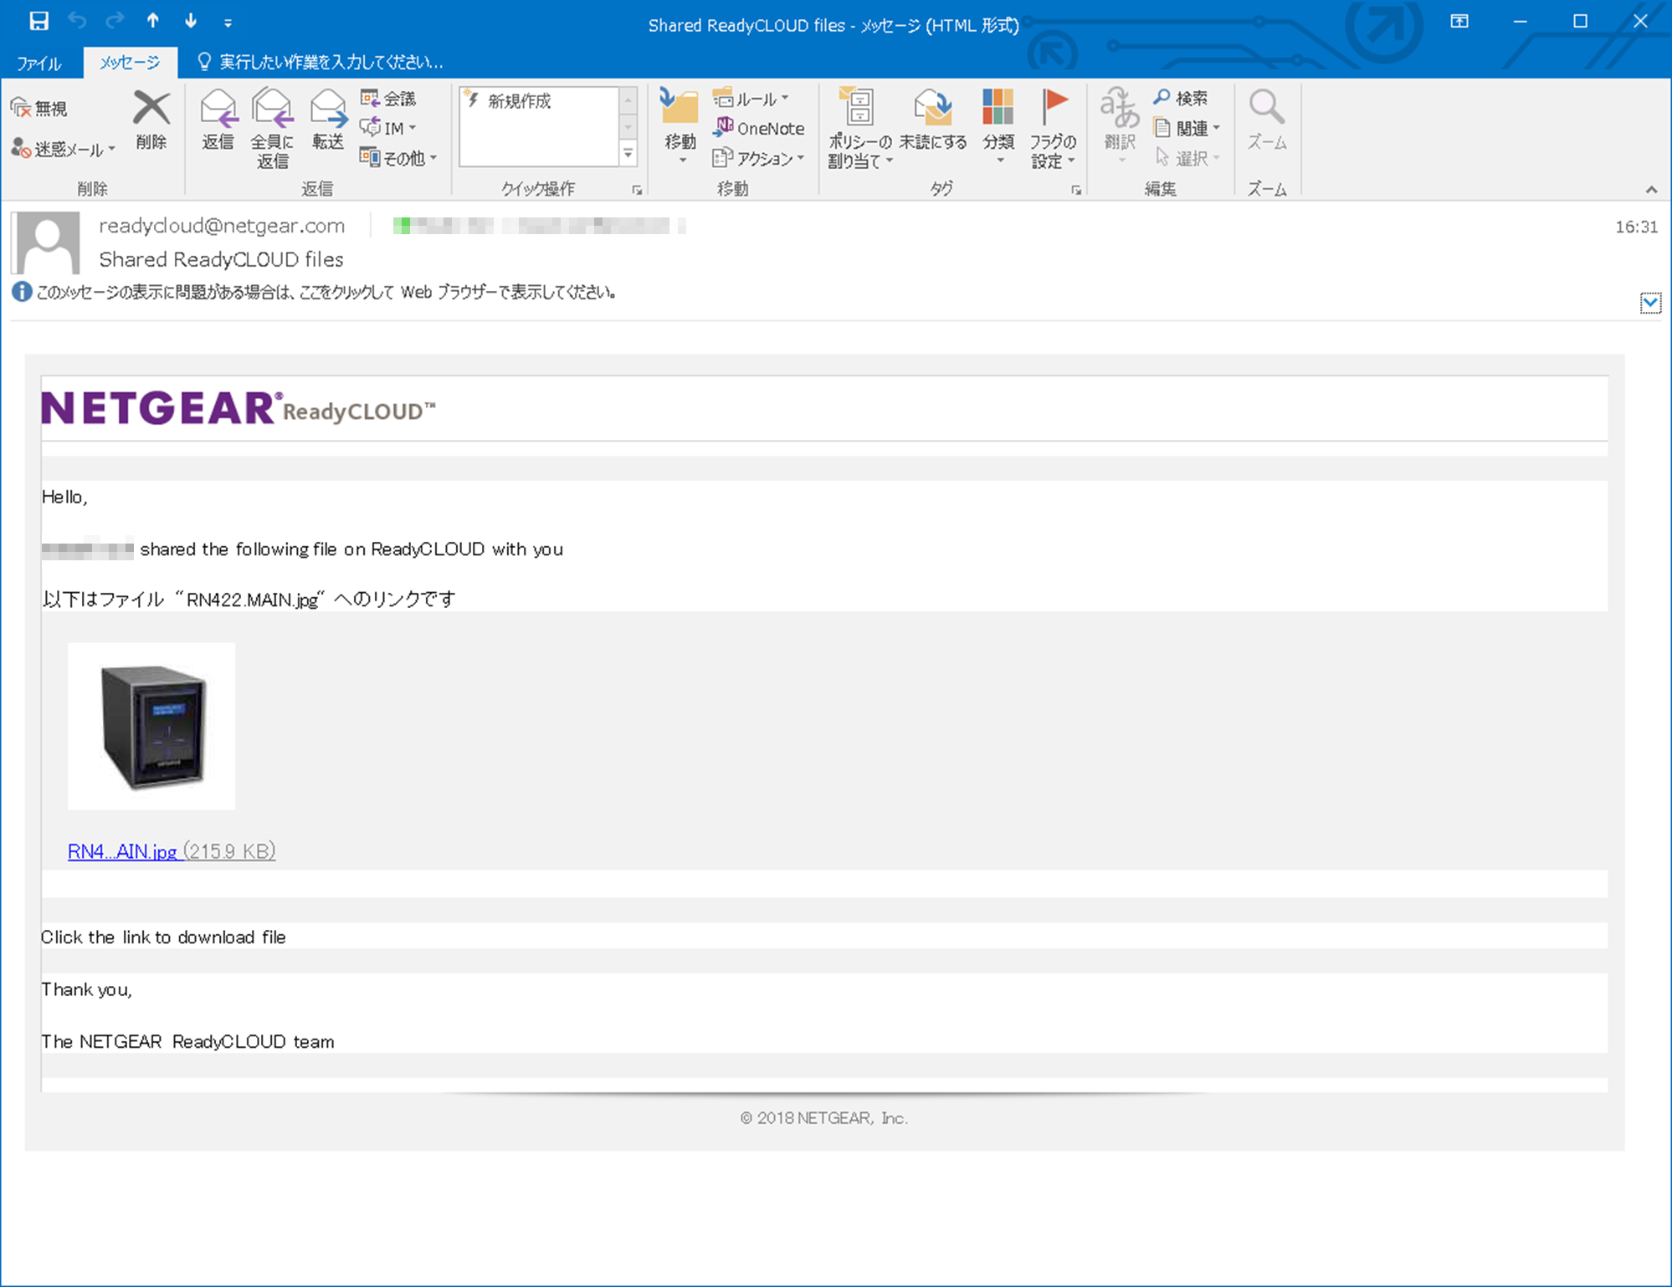Open the IM dropdown

387,128
